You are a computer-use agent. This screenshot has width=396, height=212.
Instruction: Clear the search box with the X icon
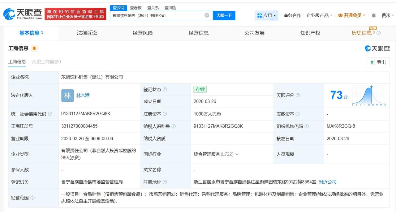pyautogui.click(x=207, y=15)
